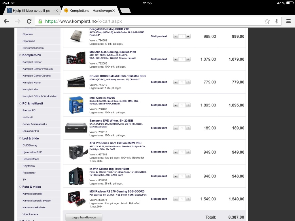Viewport: 295px width, 221px height.
Task: Open the Skrivere/skannere sidebar item
Action: click(33, 48)
